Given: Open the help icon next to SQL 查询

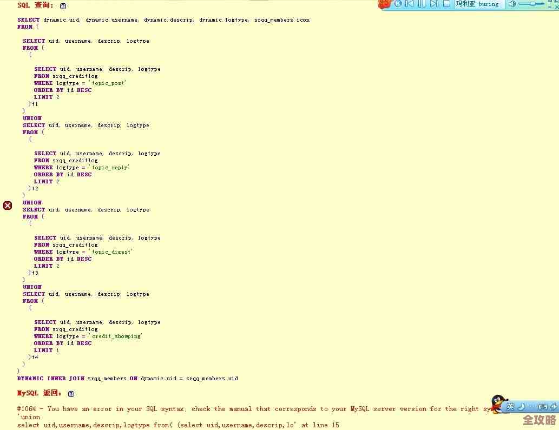Looking at the screenshot, I should pyautogui.click(x=63, y=6).
